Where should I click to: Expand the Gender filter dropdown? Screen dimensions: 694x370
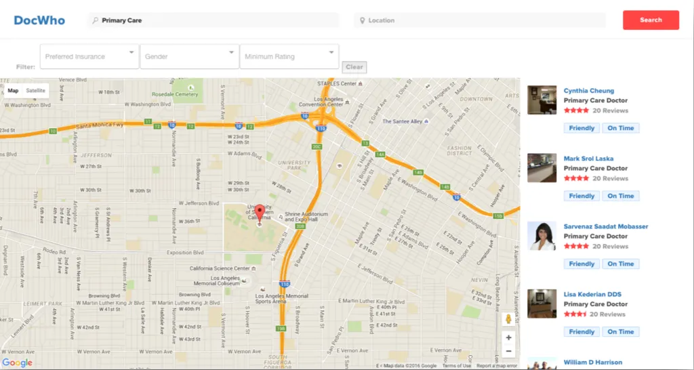point(190,56)
